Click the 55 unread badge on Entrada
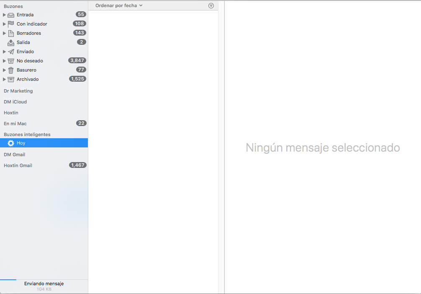421x294 pixels. coord(81,15)
